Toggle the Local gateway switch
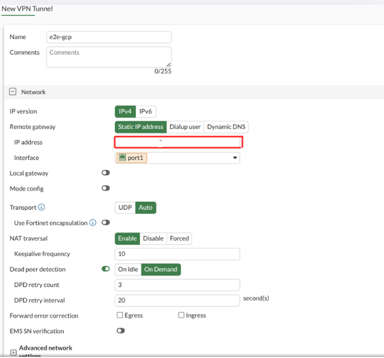This screenshot has width=384, height=358. pos(106,173)
